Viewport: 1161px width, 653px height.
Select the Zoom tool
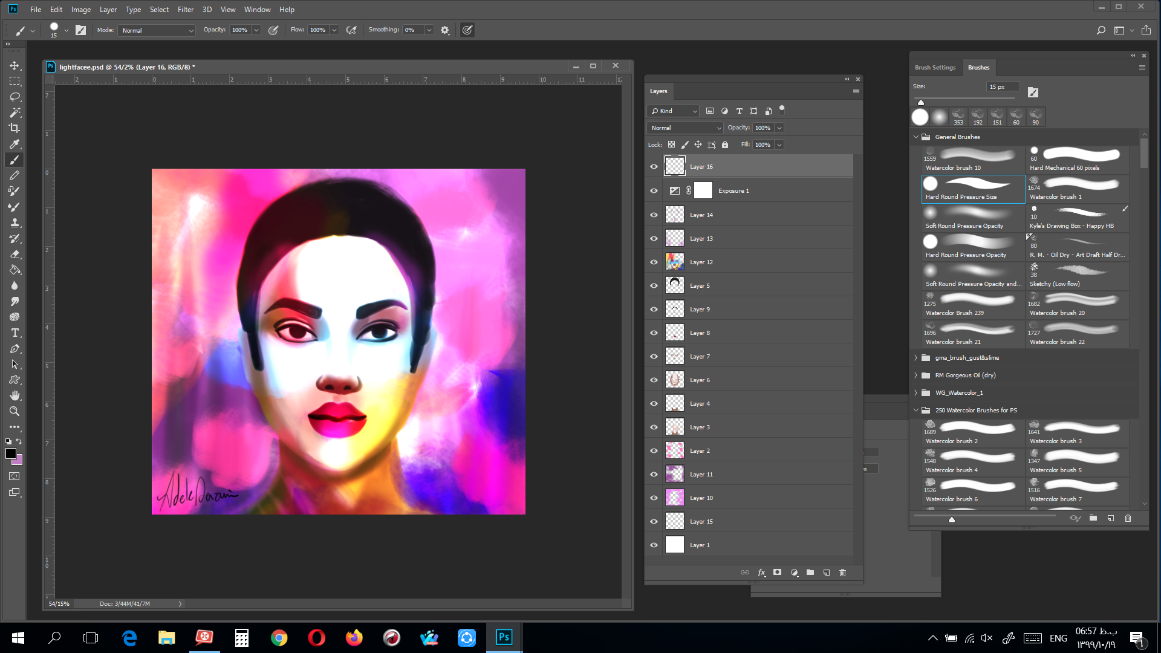tap(15, 411)
